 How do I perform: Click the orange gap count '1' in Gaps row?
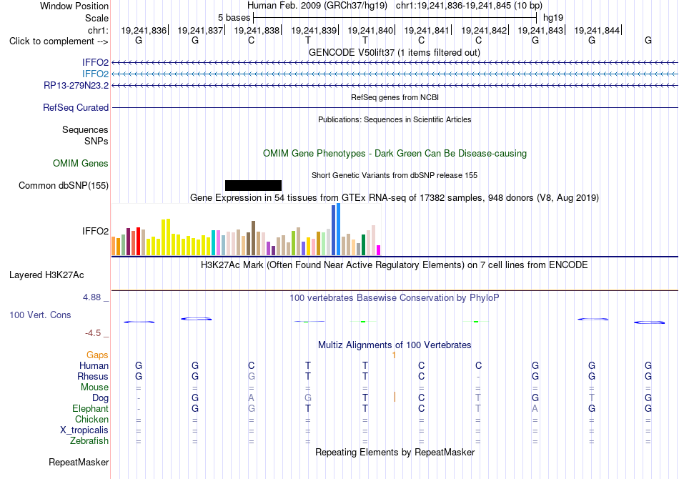point(394,355)
